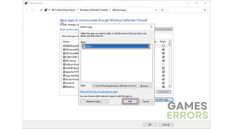Click OK in the Allowed apps window
Viewport: 233px width, 129px height.
click(x=150, y=125)
